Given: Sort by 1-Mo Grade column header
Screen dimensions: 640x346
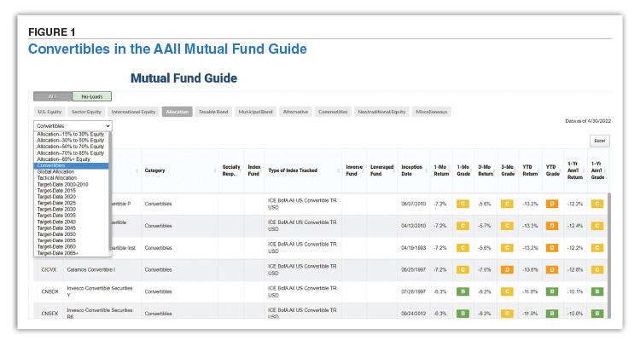Looking at the screenshot, I should (x=463, y=170).
